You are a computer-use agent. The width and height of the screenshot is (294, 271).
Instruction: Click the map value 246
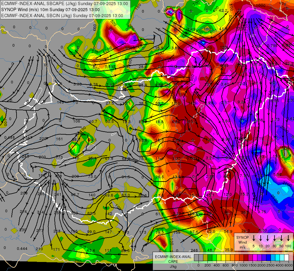coord(194,250)
